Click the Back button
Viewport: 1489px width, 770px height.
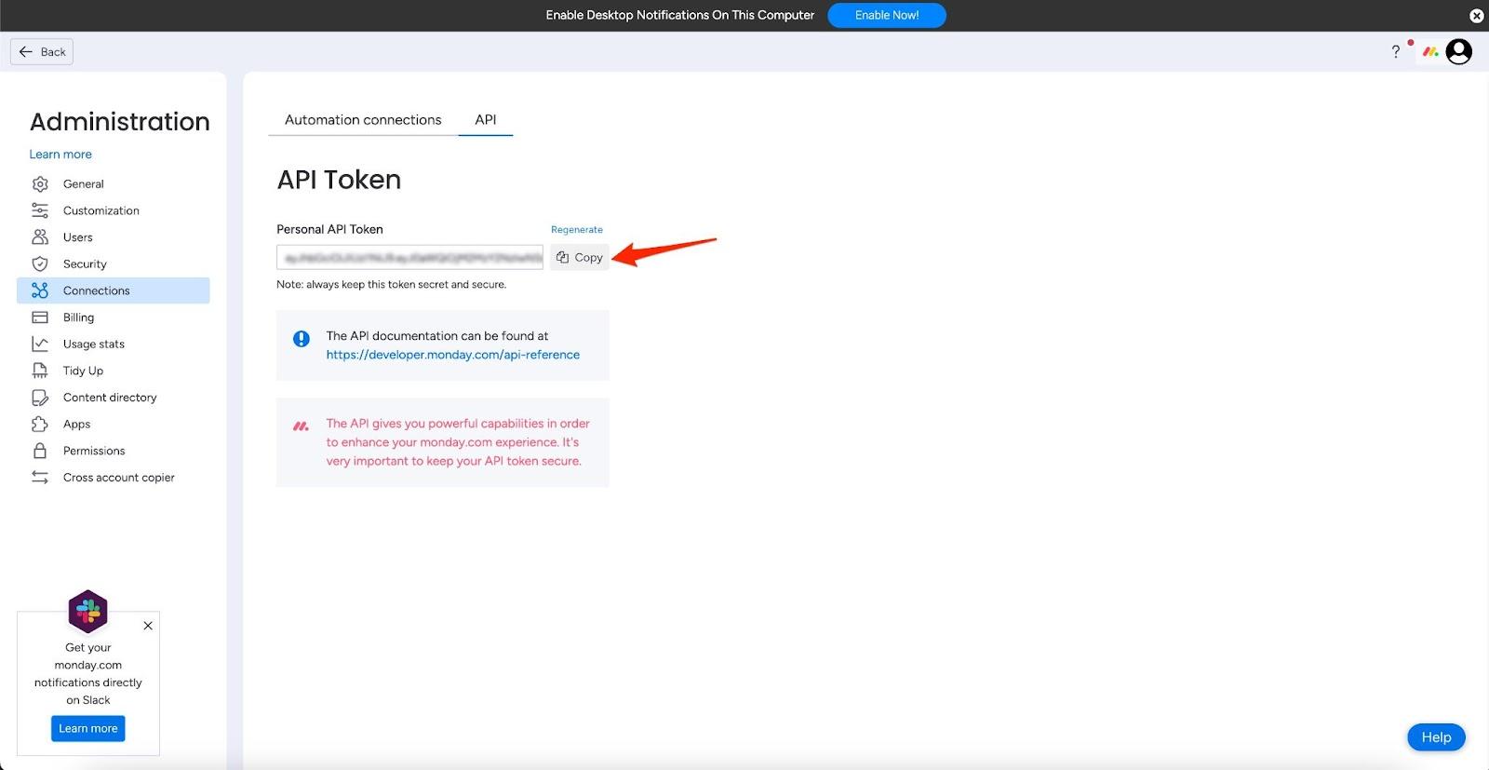point(42,52)
